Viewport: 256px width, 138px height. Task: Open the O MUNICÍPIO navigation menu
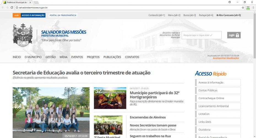click(33, 57)
